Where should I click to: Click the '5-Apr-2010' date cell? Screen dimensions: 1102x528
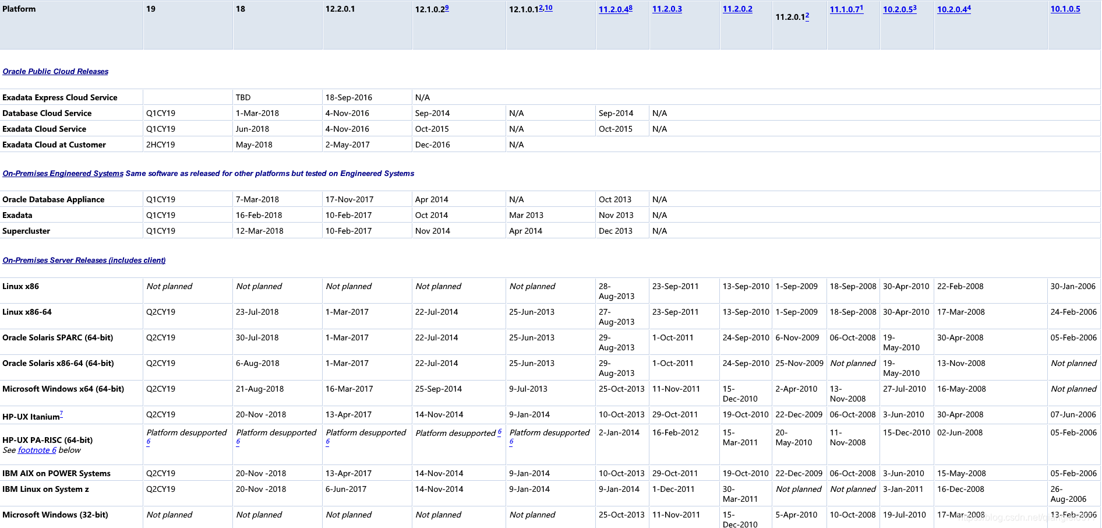(x=797, y=515)
